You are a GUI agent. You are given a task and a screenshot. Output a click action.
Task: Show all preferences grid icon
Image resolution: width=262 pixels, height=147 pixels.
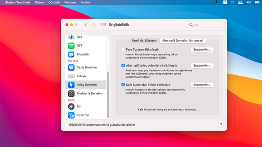(104, 25)
